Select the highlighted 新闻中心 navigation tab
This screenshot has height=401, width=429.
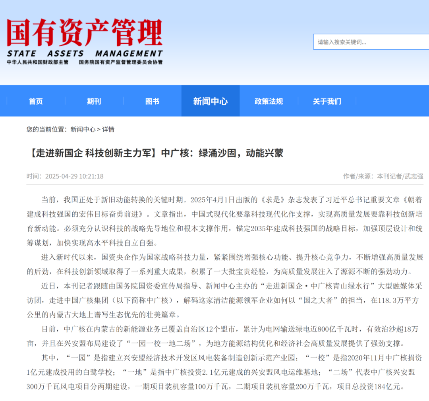(x=211, y=101)
